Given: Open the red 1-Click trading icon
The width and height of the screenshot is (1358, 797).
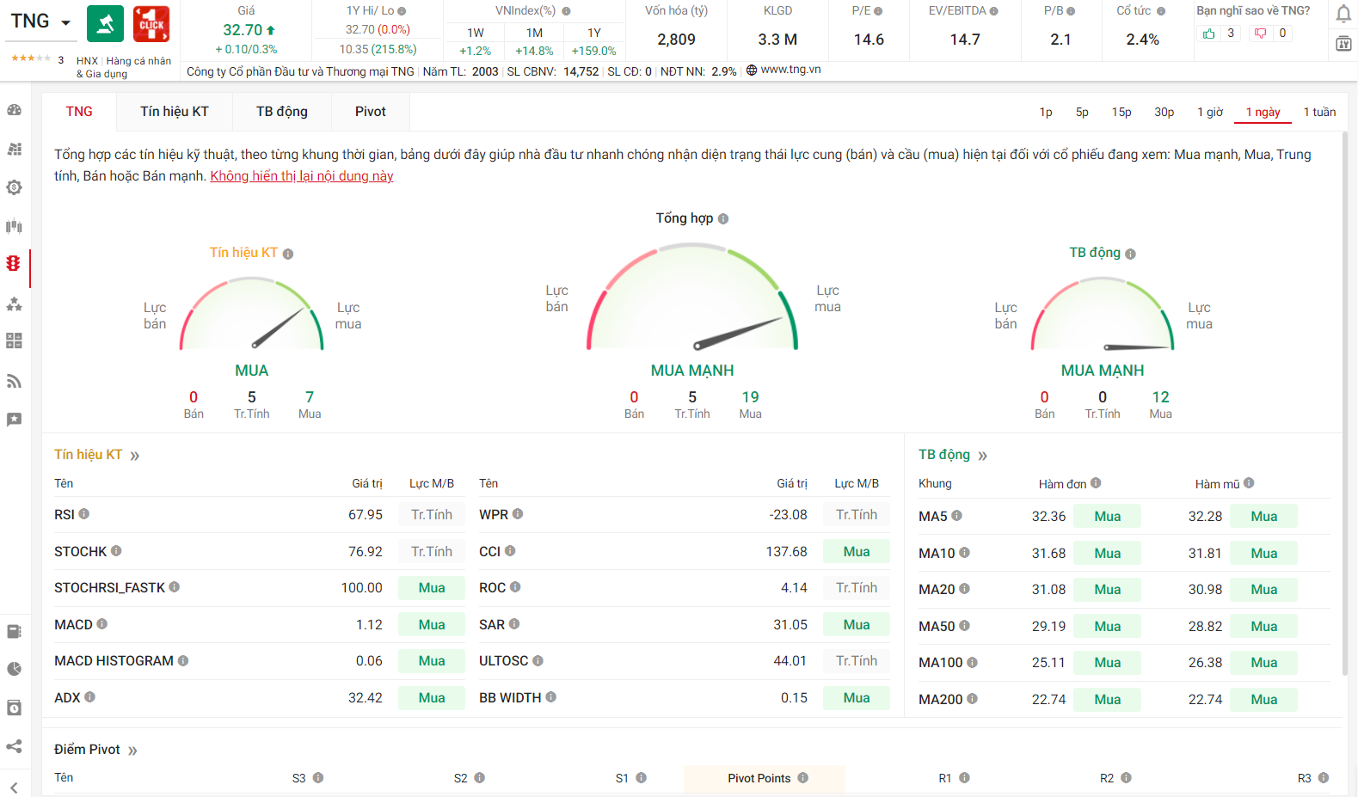Looking at the screenshot, I should (151, 24).
